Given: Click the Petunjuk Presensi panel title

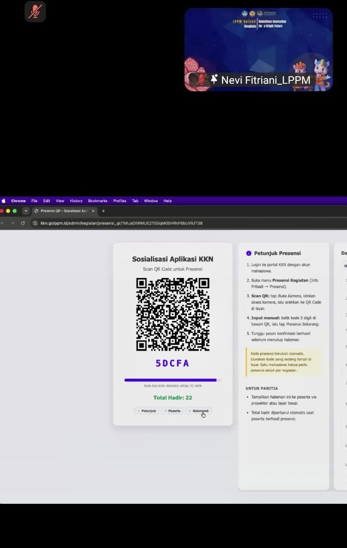Looking at the screenshot, I should coord(277,254).
